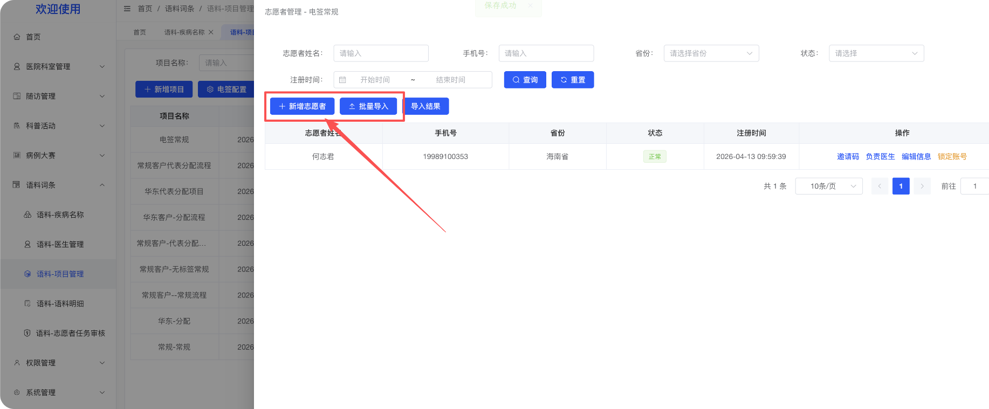Click the 医院科室管理 sidebar icon
Viewport: 989px width, 409px height.
pos(17,67)
